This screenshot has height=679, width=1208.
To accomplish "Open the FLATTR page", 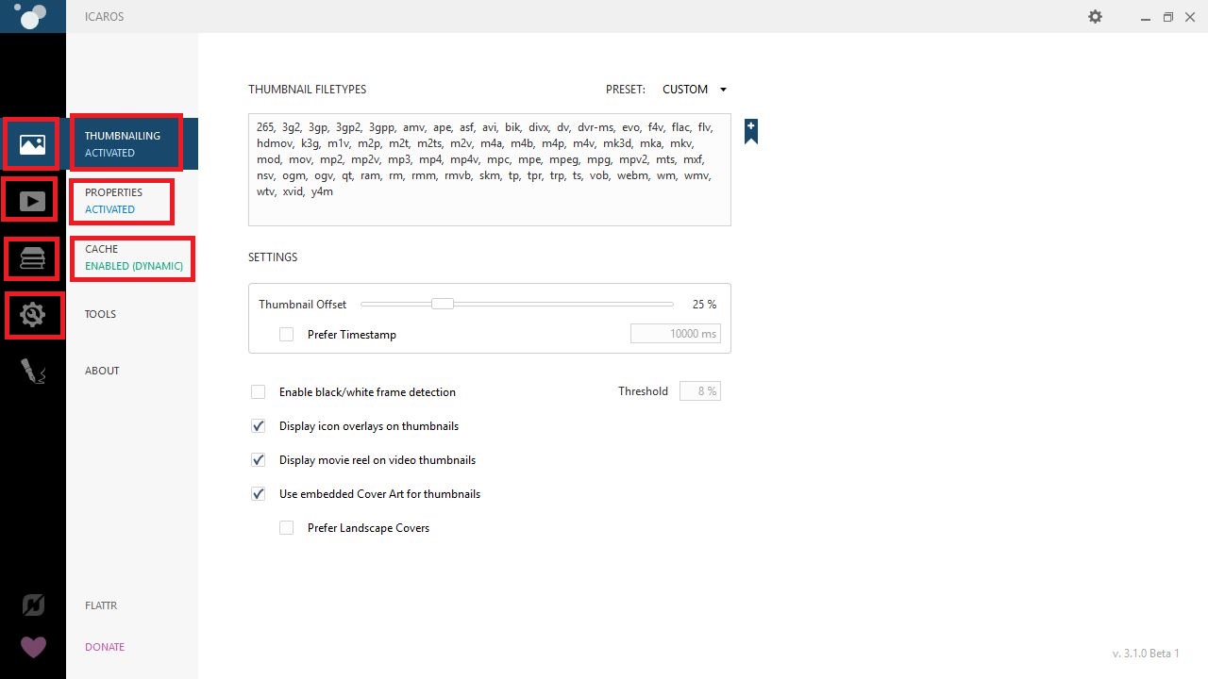I will 101,604.
